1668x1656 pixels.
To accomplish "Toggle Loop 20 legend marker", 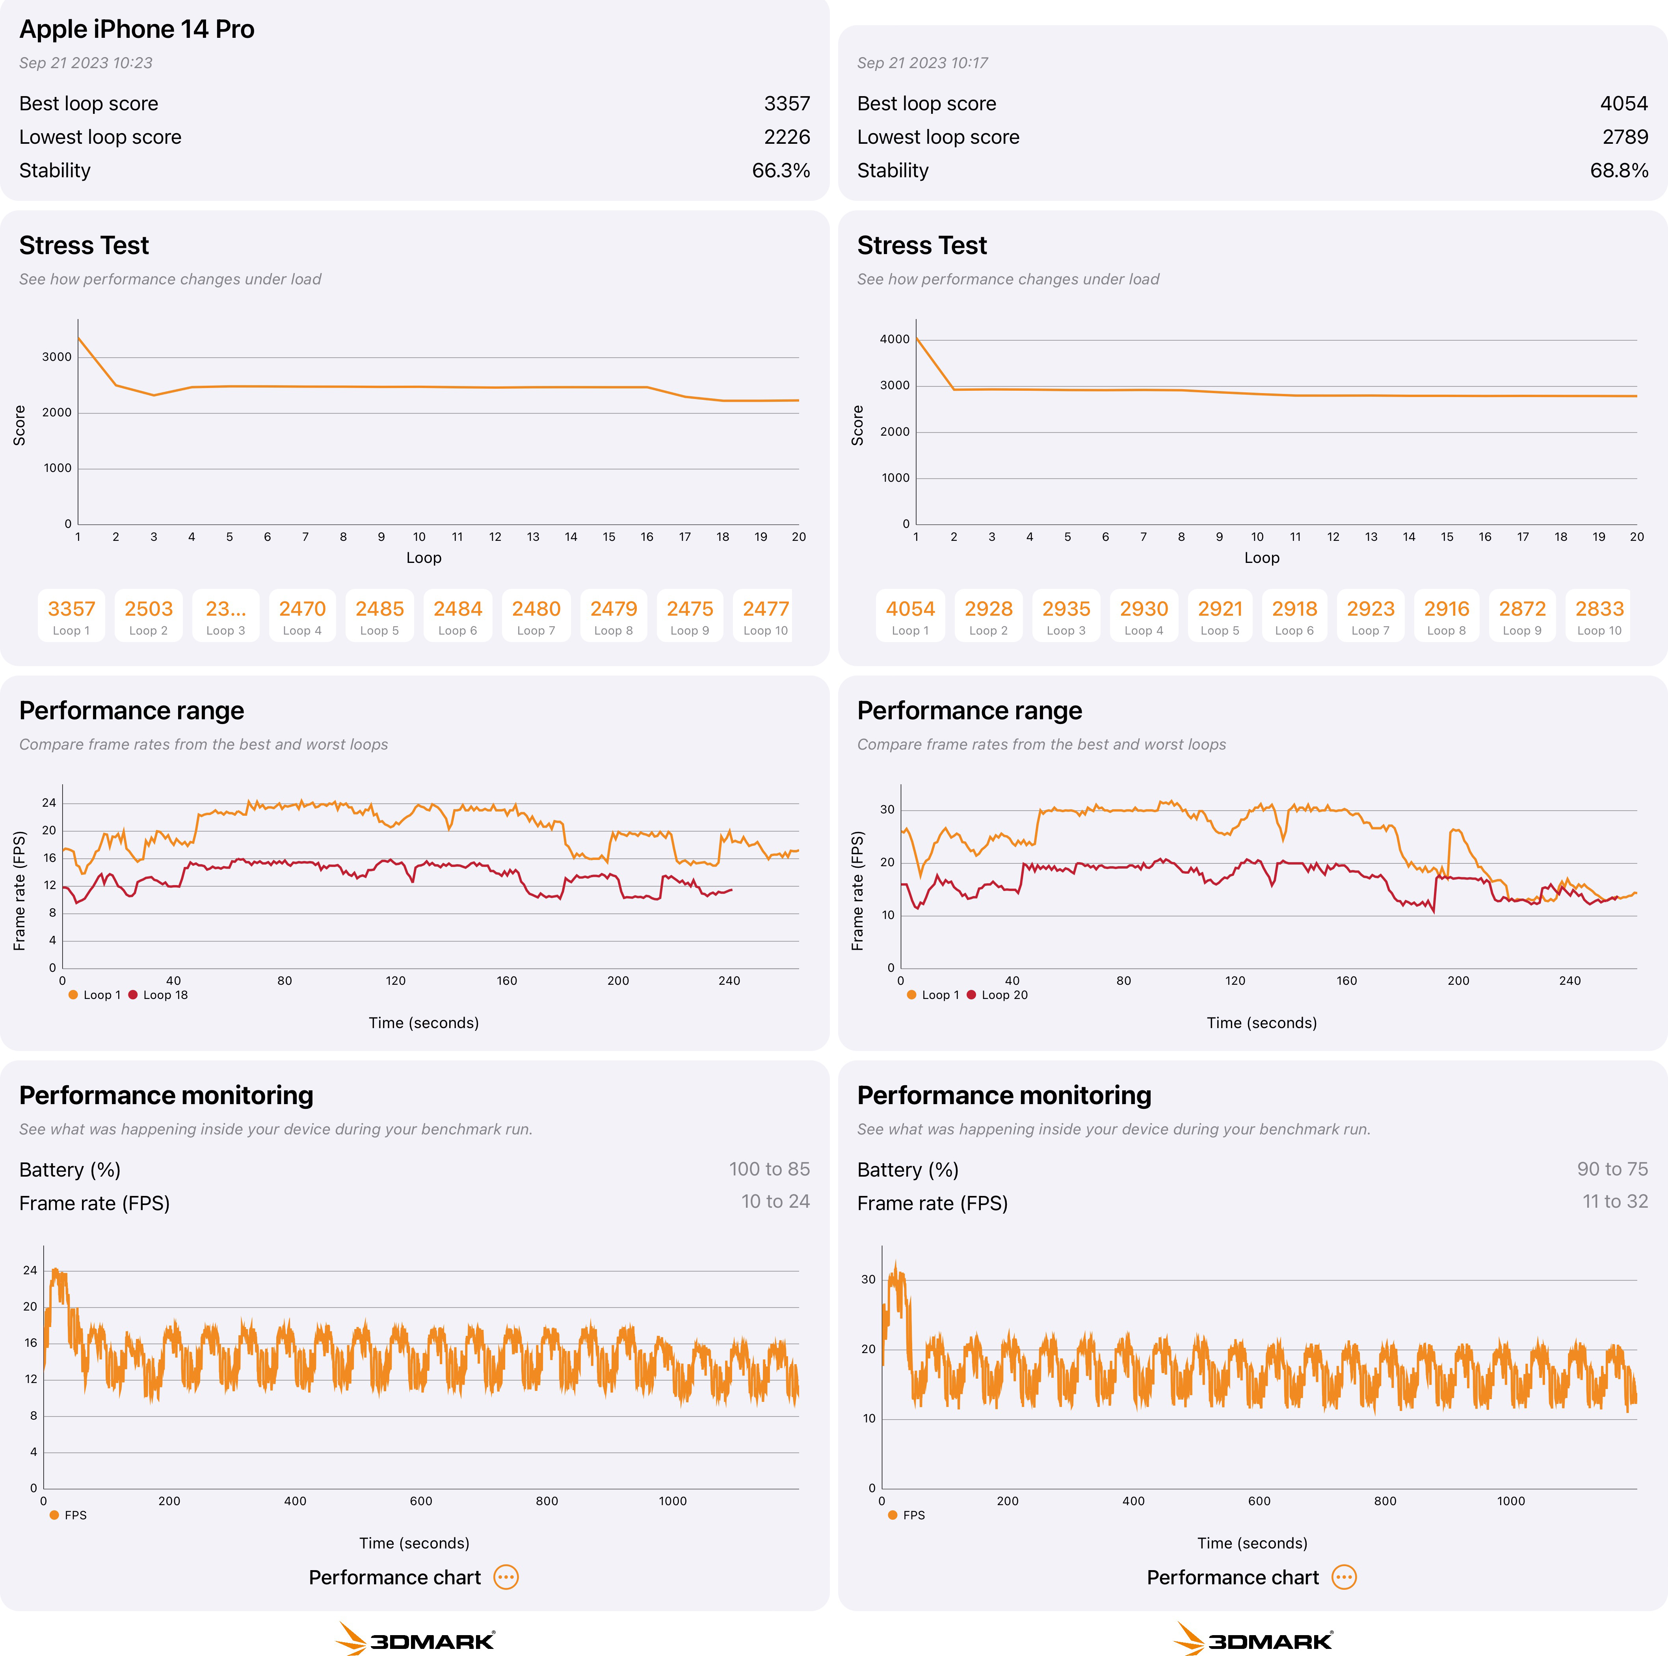I will 971,995.
